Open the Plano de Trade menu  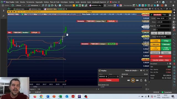click(x=54, y=2)
